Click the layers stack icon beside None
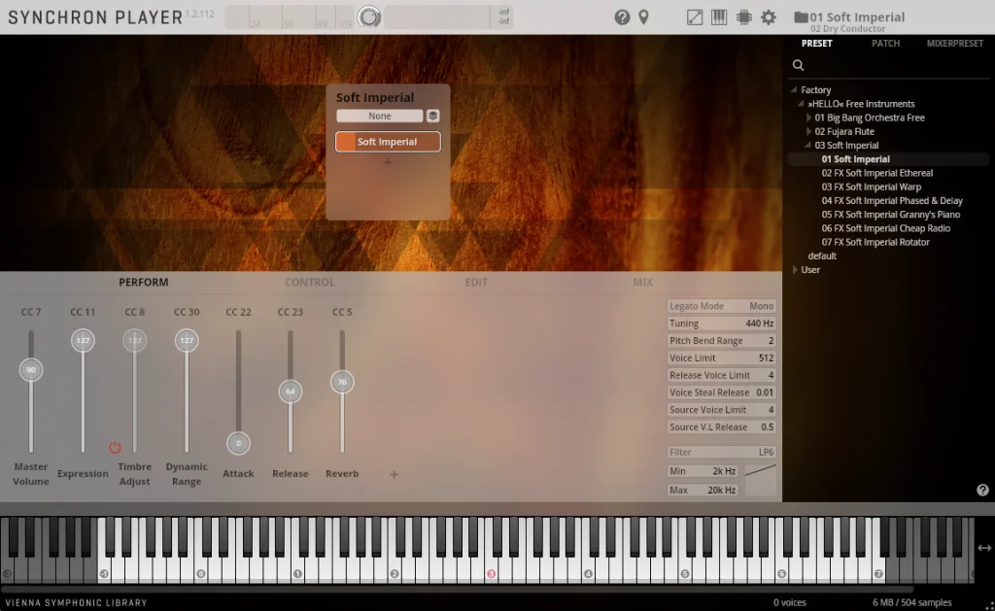This screenshot has width=995, height=611. coord(432,116)
